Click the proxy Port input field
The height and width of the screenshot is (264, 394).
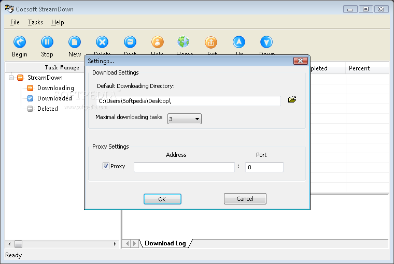point(264,167)
